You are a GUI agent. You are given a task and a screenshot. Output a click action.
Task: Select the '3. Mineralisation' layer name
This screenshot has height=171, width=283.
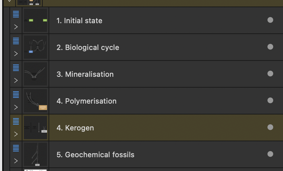85,74
